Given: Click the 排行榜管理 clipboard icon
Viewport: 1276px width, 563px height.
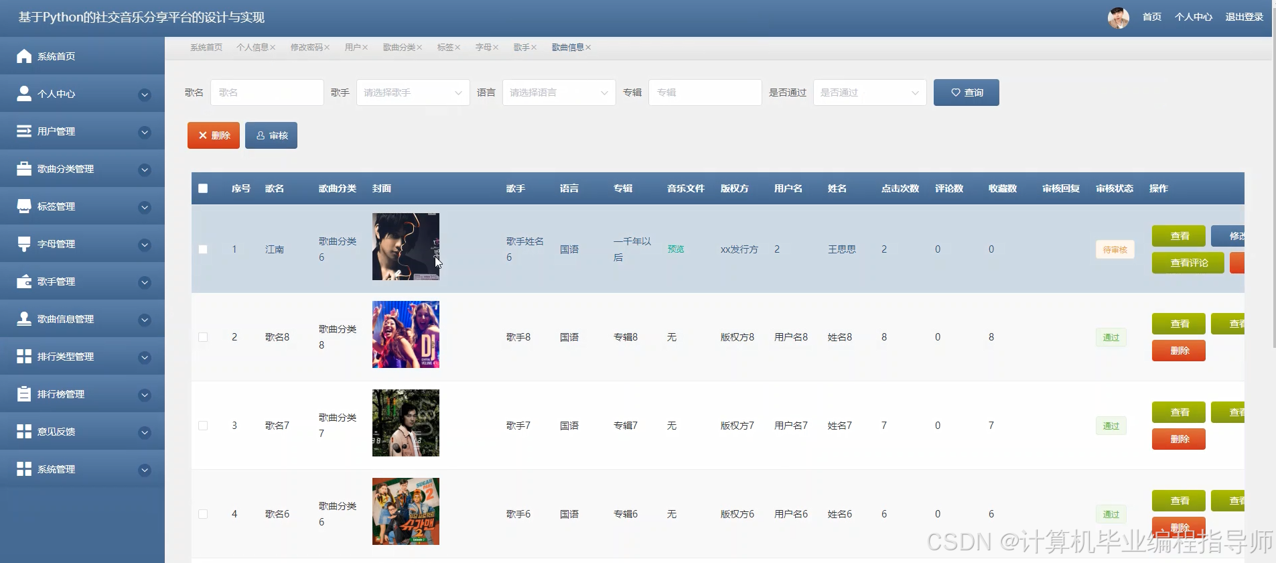Looking at the screenshot, I should [24, 394].
